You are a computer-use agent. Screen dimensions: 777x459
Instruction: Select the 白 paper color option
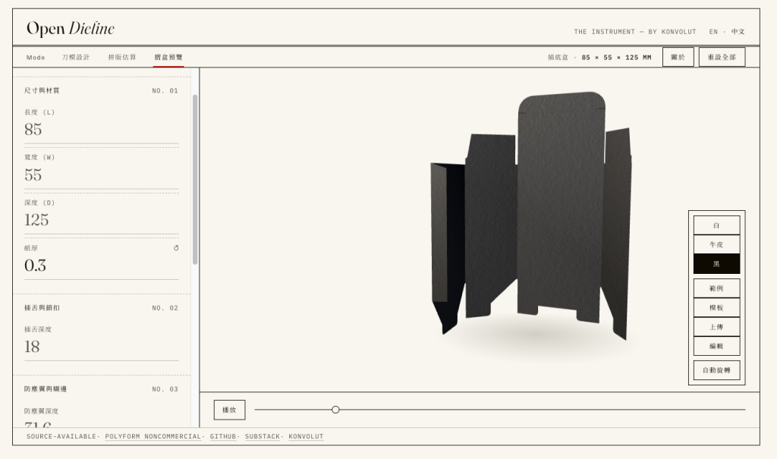(x=716, y=225)
